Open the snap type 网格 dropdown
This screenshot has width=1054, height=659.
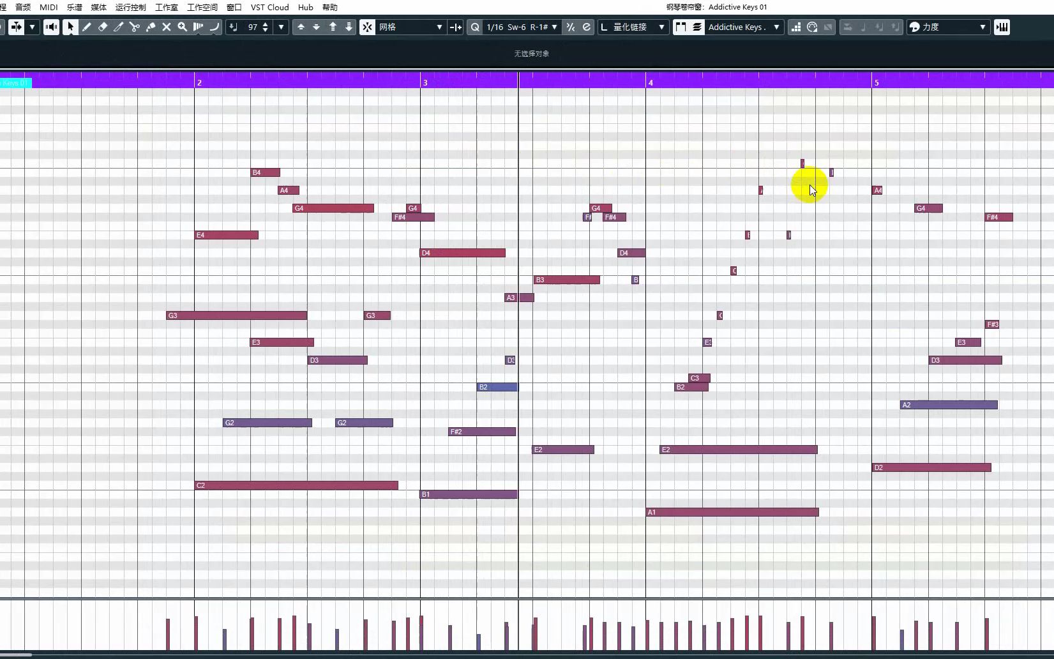pos(410,27)
